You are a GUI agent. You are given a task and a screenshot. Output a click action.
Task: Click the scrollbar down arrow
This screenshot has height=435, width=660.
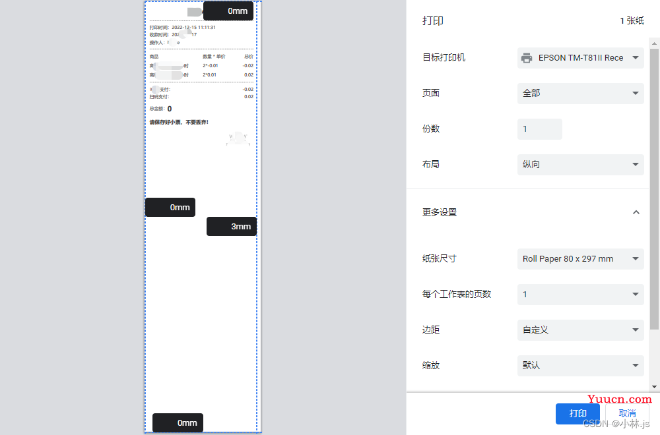tap(654, 387)
